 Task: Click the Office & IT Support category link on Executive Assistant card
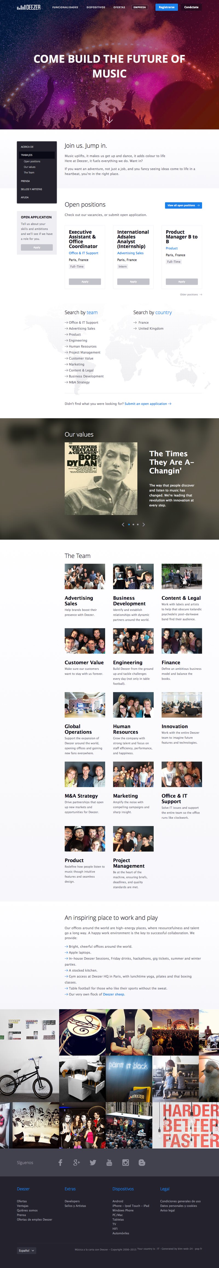click(84, 253)
